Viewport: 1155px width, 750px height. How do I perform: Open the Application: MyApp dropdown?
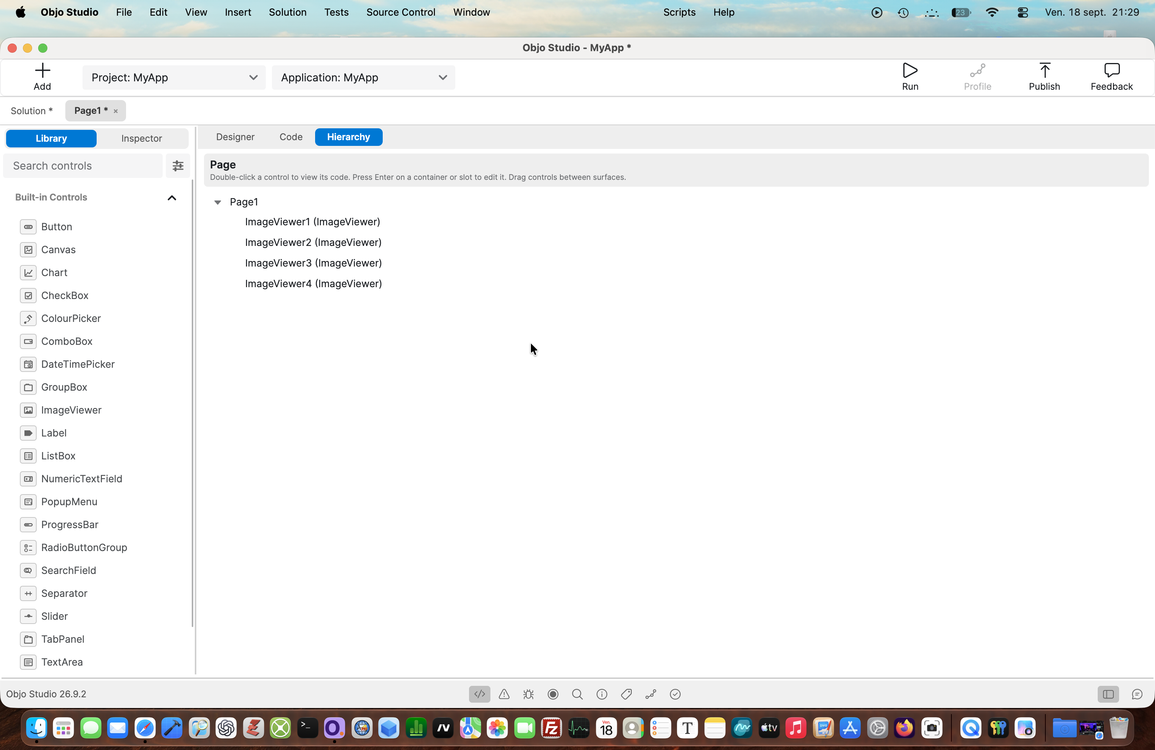click(364, 78)
